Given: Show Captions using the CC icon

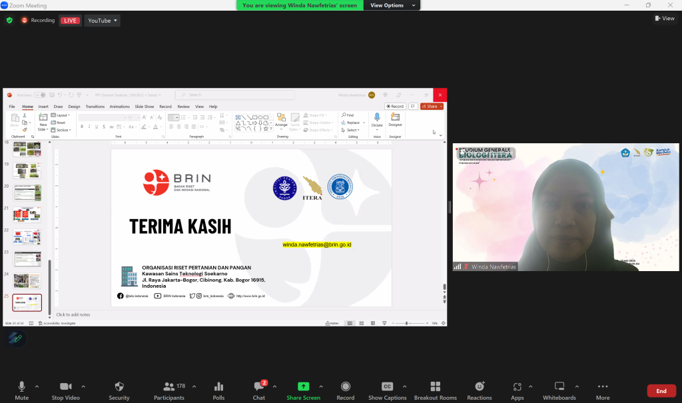Looking at the screenshot, I should pyautogui.click(x=387, y=386).
